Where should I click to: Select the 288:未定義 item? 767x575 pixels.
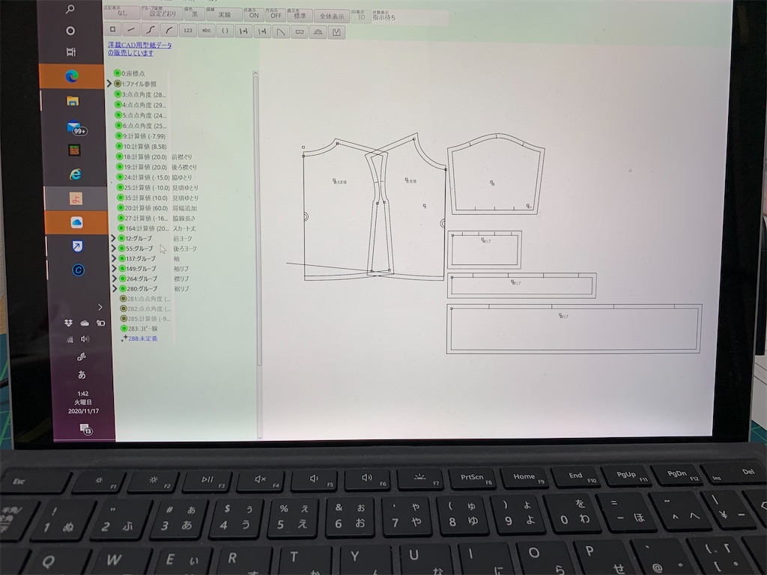tap(142, 338)
